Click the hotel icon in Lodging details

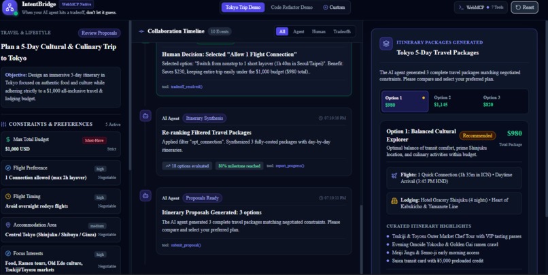394,201
